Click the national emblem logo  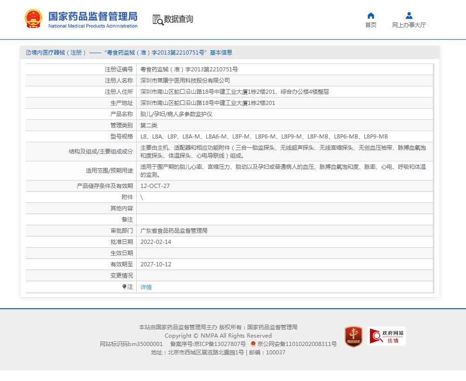coord(34,19)
